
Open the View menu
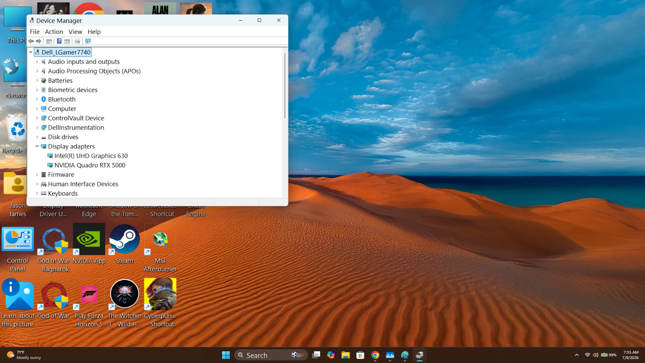coord(75,32)
